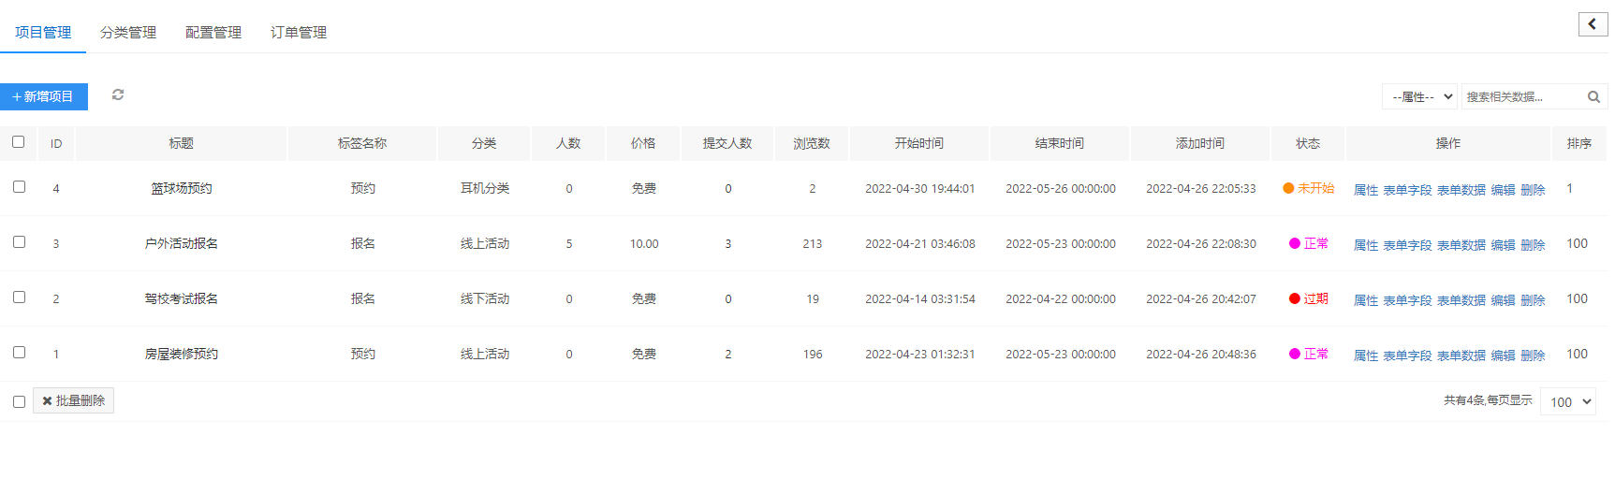Click the 浏览数 column header
The height and width of the screenshot is (479, 1615).
point(812,143)
